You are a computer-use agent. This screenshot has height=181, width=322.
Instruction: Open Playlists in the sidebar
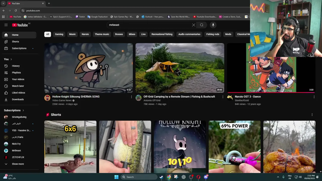click(x=19, y=73)
